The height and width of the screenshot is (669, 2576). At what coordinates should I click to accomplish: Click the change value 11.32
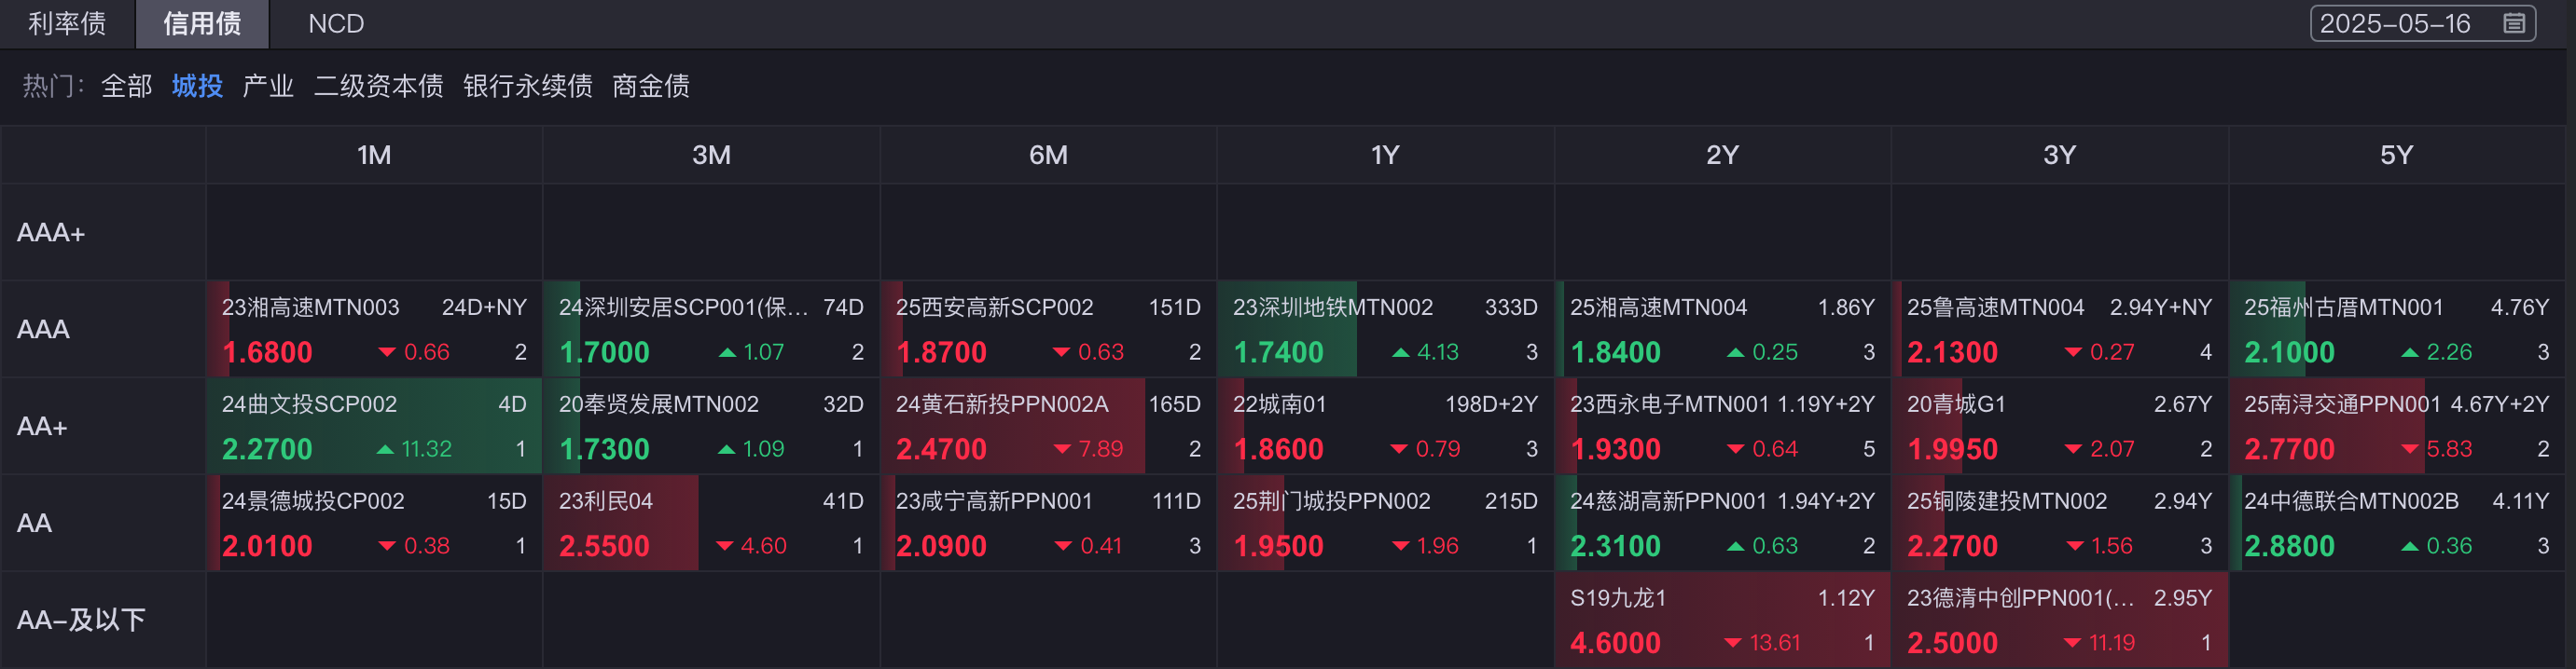426,449
